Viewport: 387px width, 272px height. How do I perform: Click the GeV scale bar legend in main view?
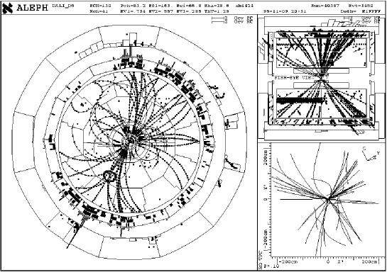pos(232,20)
